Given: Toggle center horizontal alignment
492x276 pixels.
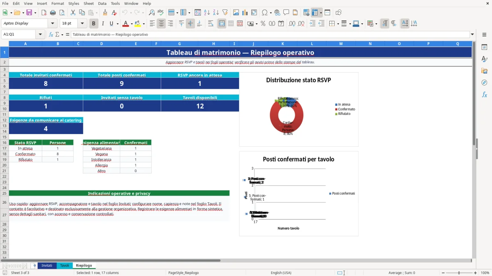Looking at the screenshot, I should [161, 24].
